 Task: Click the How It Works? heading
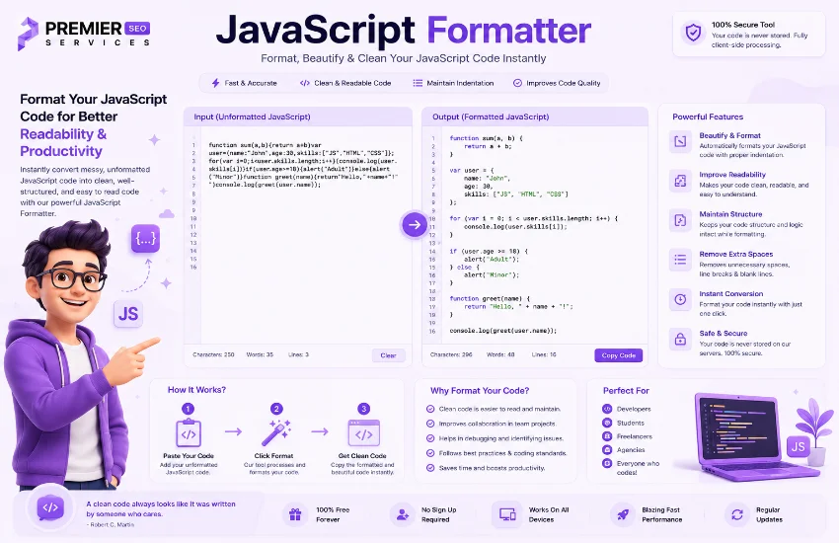(196, 390)
